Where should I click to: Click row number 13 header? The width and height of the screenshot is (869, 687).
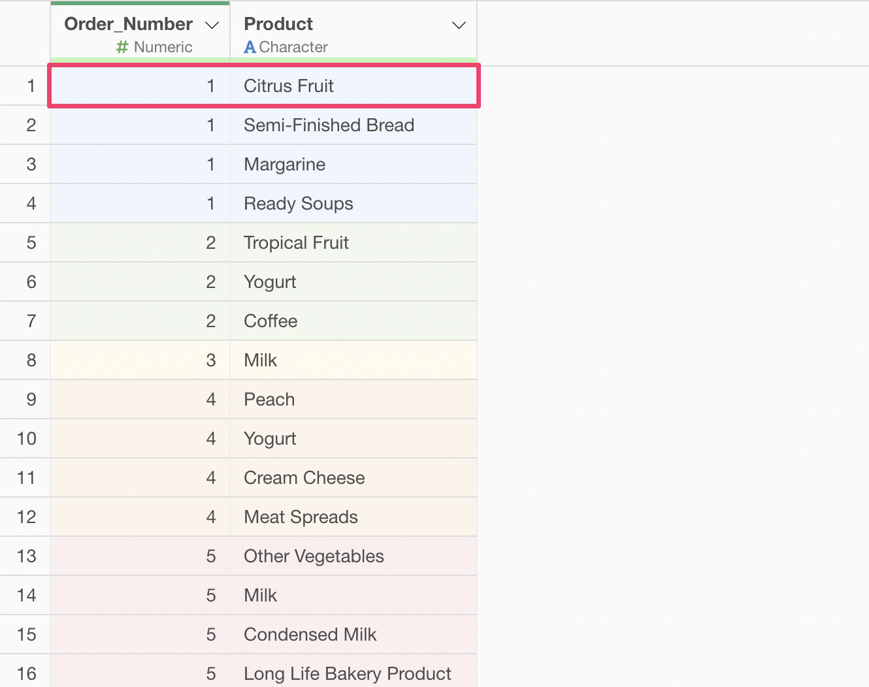click(x=26, y=556)
